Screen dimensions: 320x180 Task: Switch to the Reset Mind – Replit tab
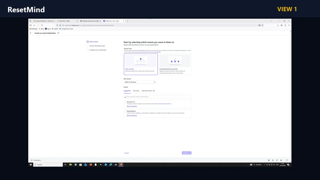67,21
